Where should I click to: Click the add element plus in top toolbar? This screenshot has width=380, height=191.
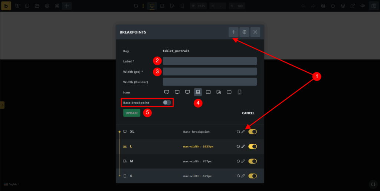[x=67, y=6]
